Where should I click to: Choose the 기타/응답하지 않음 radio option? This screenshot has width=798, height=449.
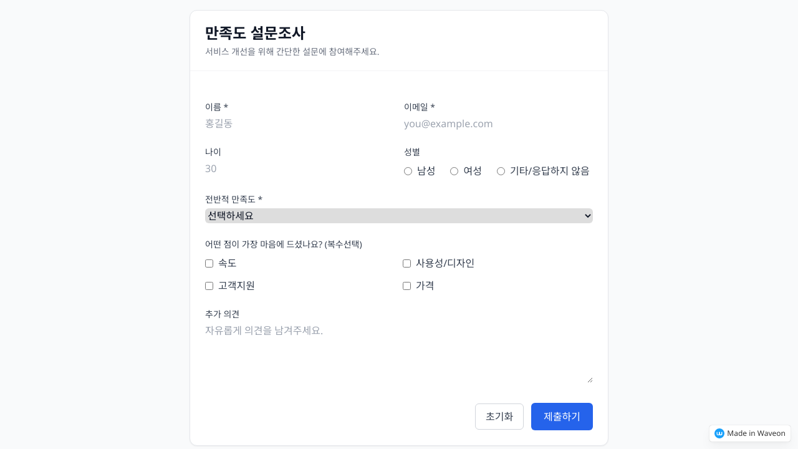pyautogui.click(x=501, y=171)
